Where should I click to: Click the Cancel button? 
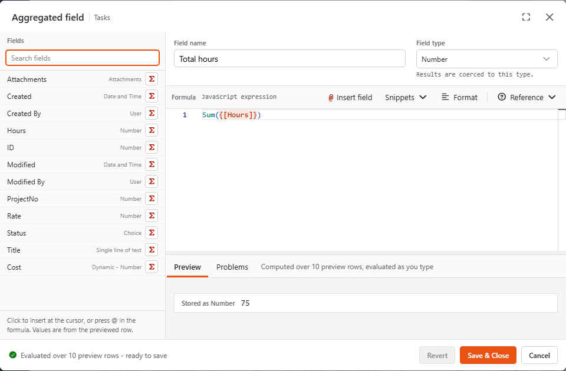pyautogui.click(x=539, y=356)
